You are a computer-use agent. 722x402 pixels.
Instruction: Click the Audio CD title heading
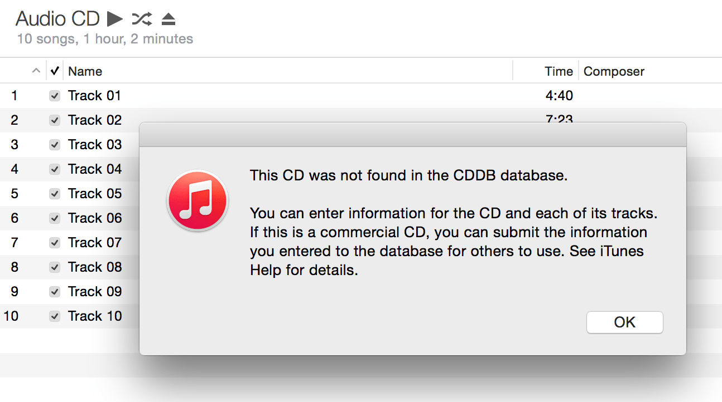(57, 18)
